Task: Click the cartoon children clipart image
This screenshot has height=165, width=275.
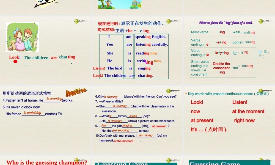Action: coord(23,37)
